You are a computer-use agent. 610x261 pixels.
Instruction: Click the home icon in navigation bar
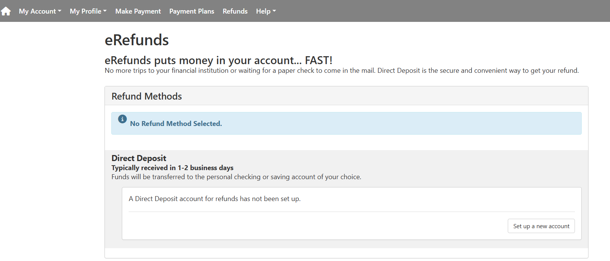(x=6, y=11)
